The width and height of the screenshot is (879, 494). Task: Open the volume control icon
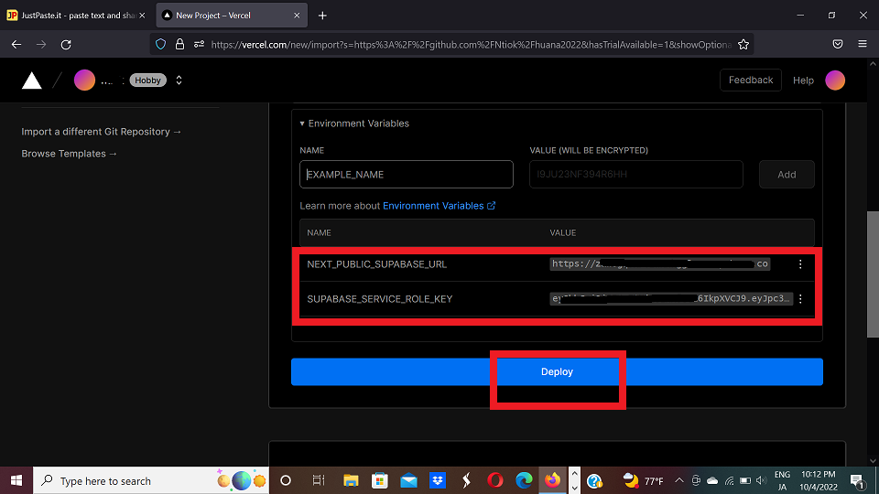761,480
